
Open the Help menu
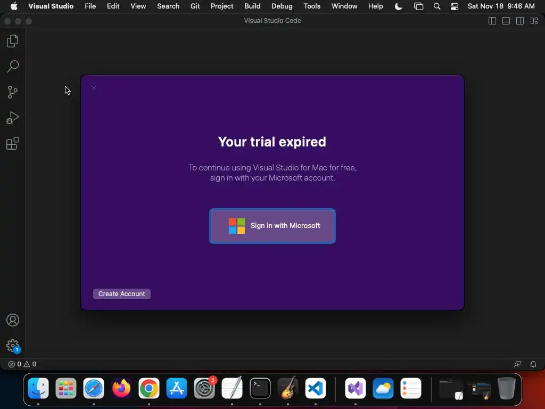(x=375, y=6)
